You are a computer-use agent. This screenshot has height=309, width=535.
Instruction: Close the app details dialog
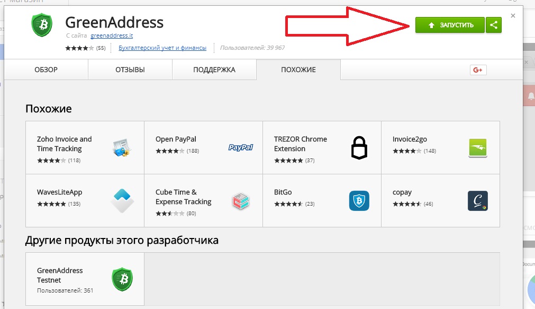(513, 16)
